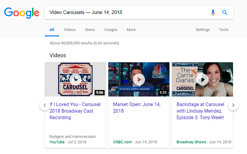
Task: Click the 'Stocks Open Higher' thumbnail banner
Action: (134, 89)
